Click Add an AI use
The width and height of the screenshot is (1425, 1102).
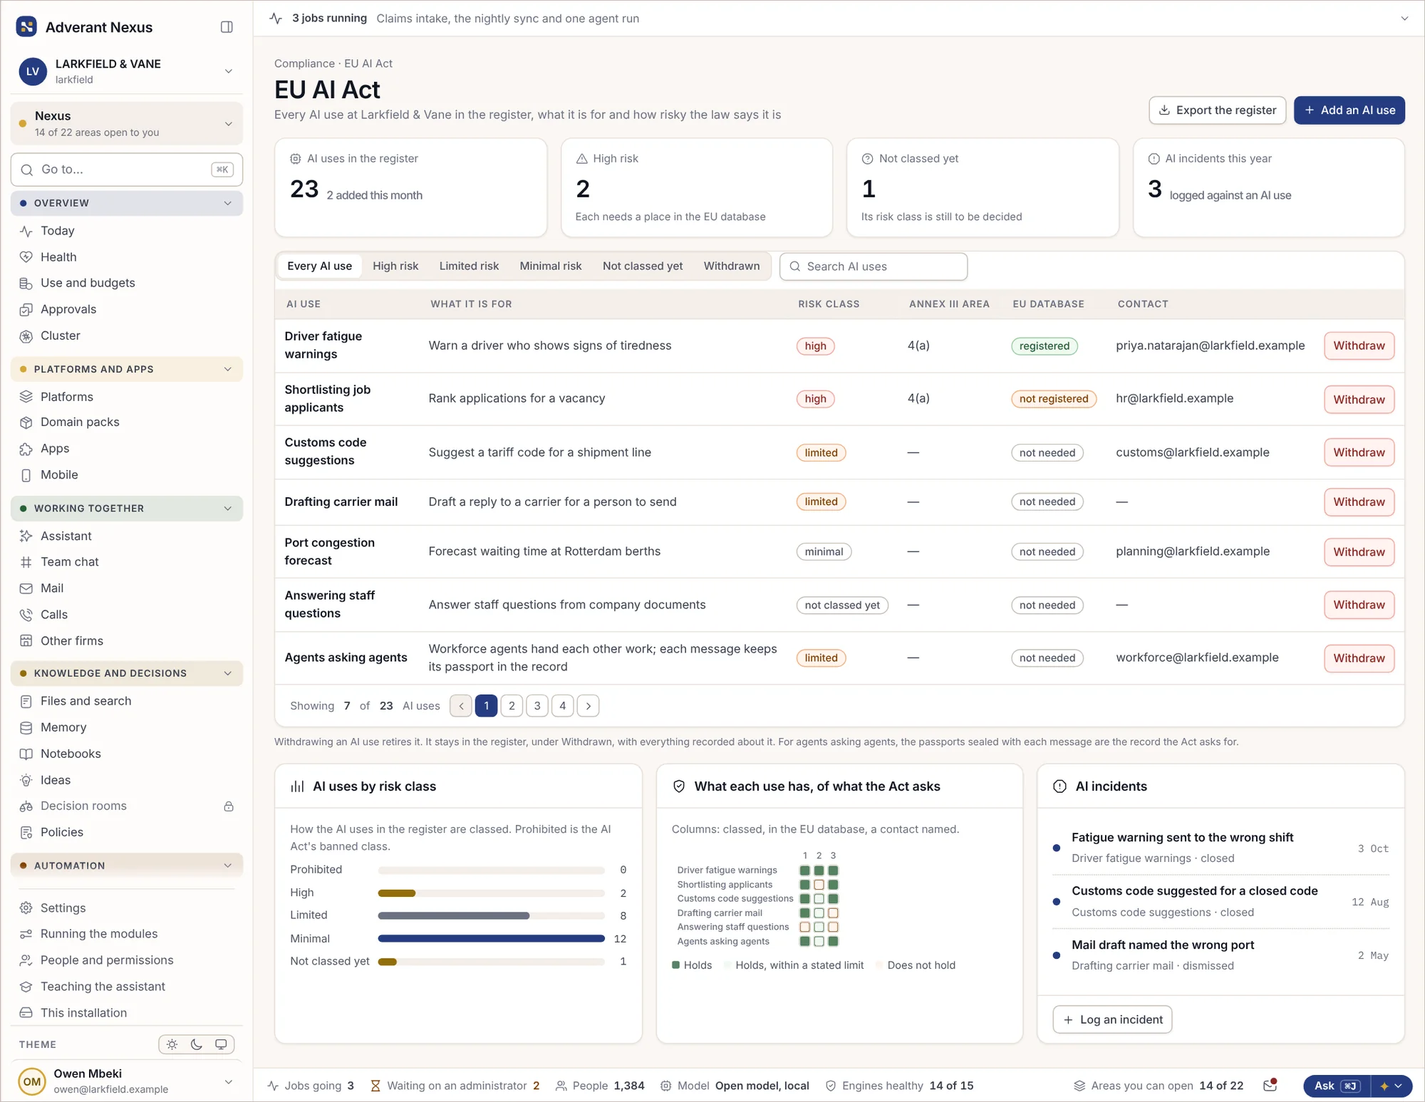coord(1349,110)
